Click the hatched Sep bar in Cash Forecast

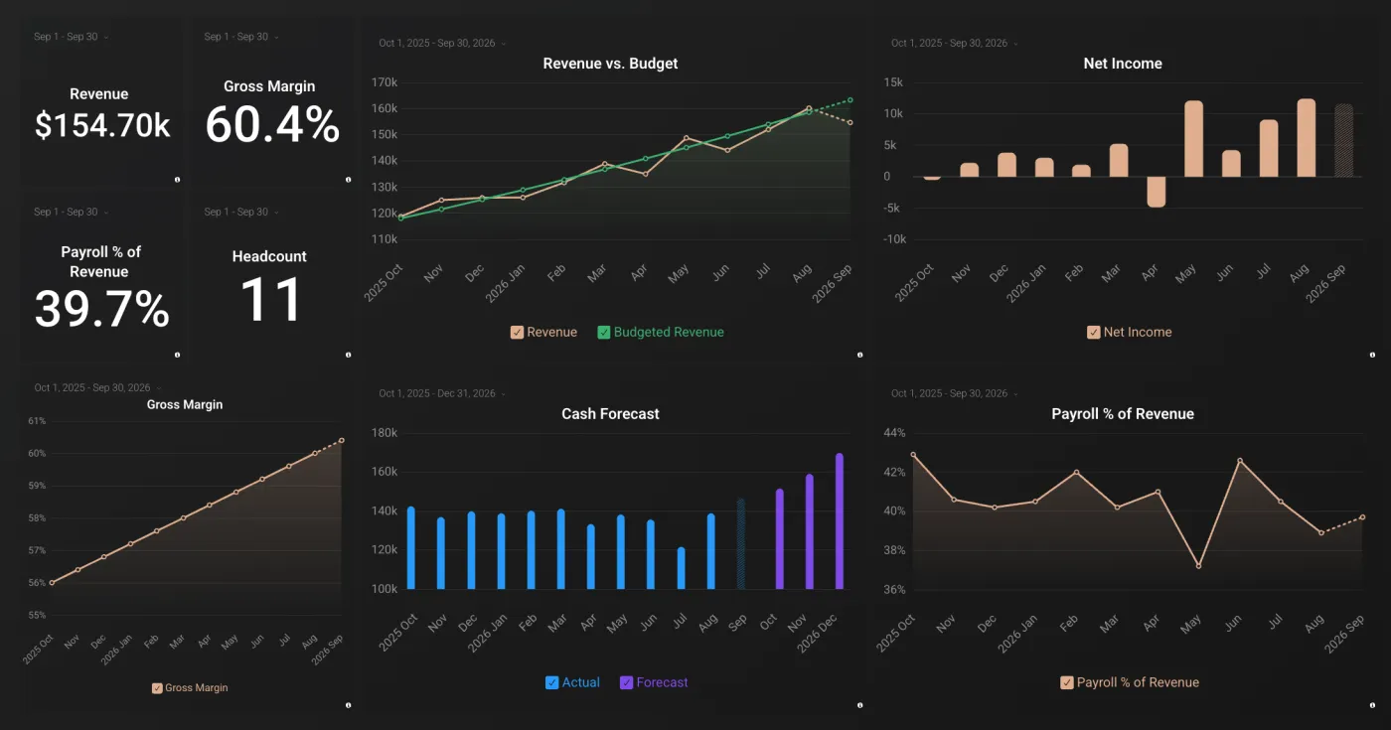coord(740,544)
